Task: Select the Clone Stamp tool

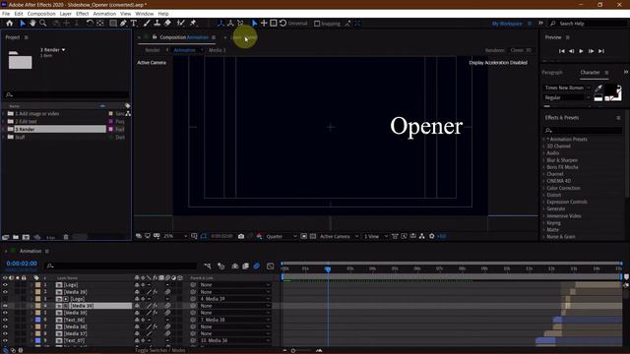Action: coord(157,24)
